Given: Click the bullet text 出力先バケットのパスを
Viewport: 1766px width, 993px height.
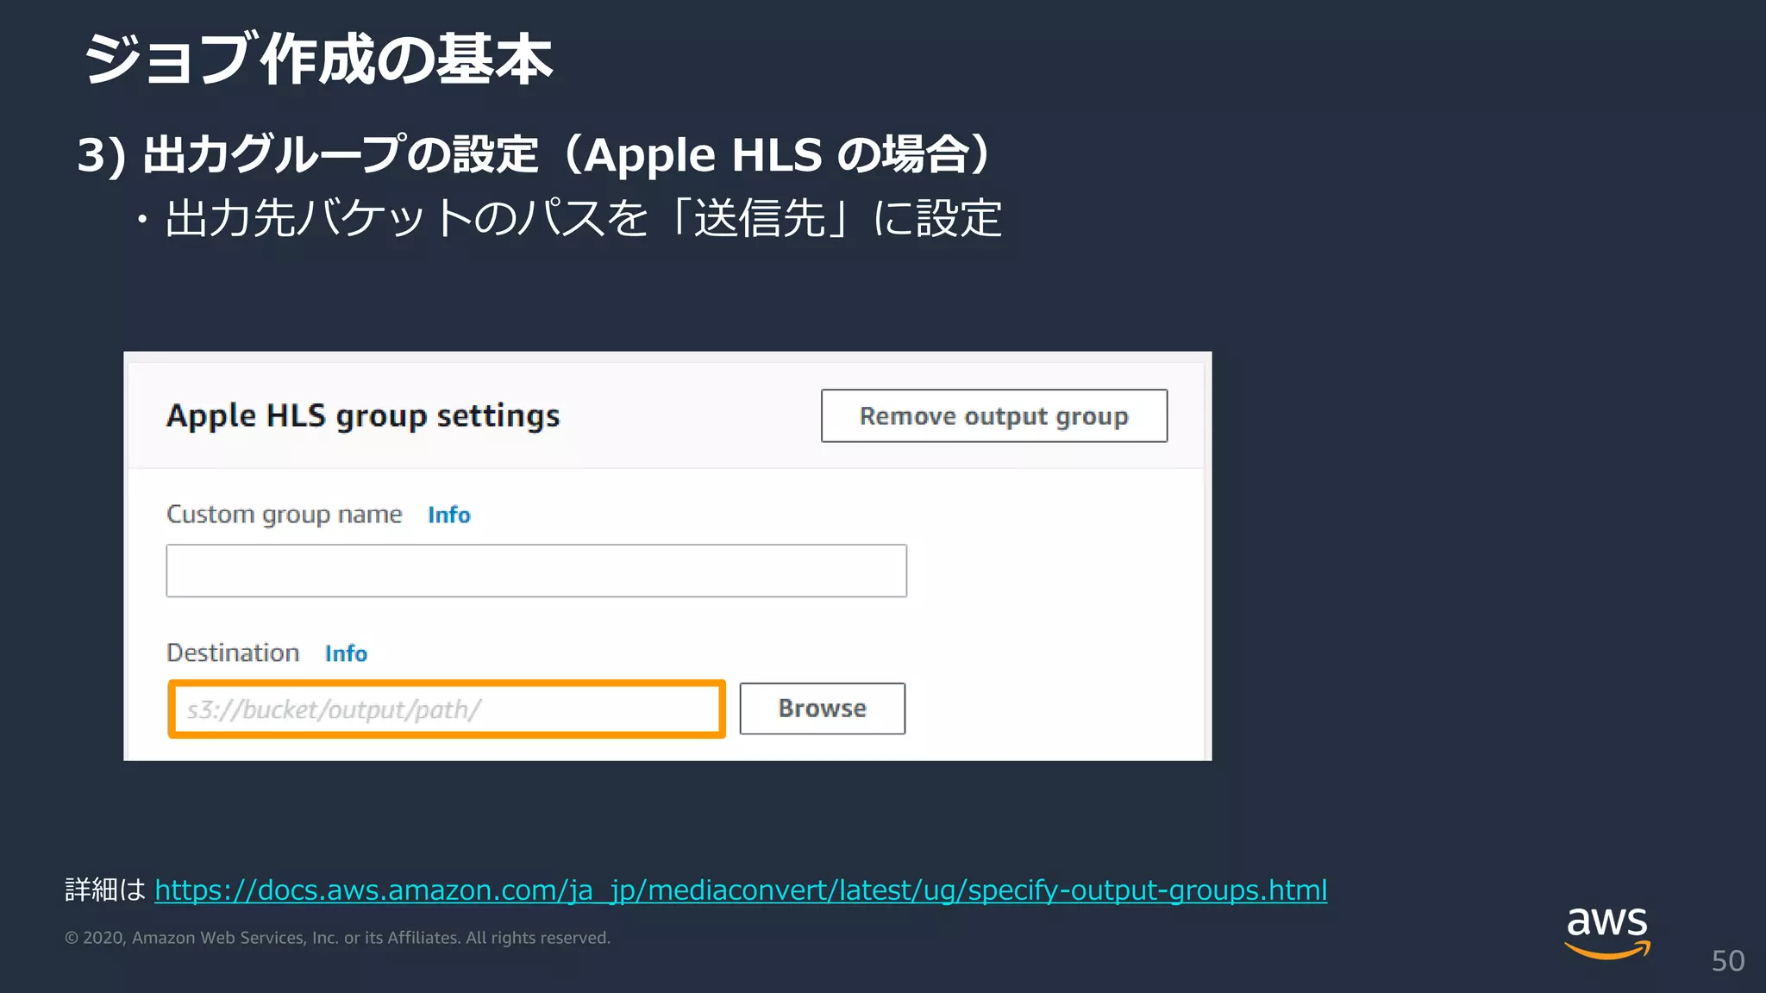Looking at the screenshot, I should point(407,217).
